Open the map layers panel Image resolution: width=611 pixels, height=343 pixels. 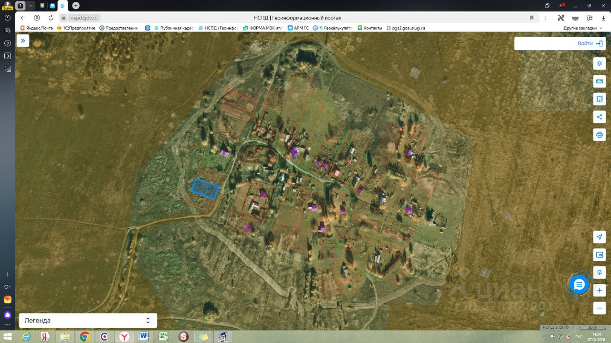click(x=600, y=63)
